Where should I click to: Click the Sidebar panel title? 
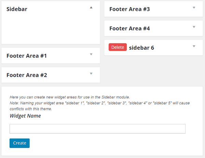tap(17, 9)
